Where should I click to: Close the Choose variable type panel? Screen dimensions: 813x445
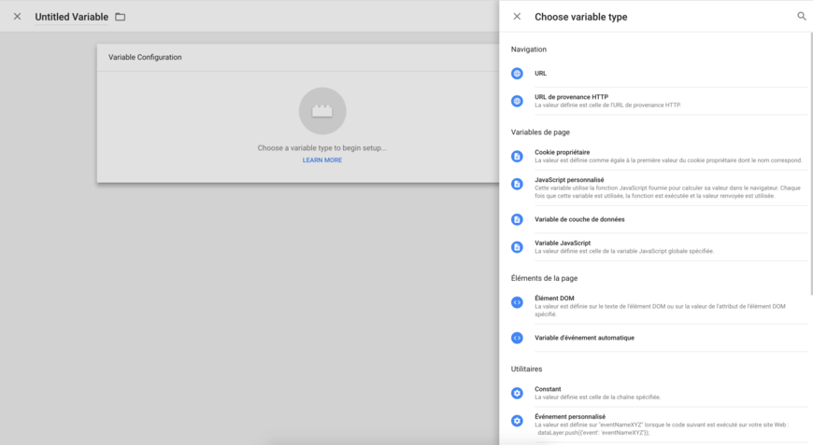pyautogui.click(x=517, y=16)
